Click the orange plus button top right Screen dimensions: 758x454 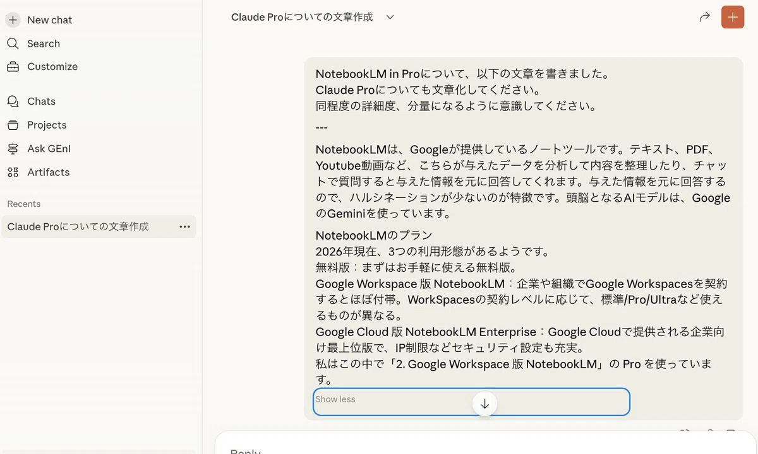pos(733,17)
